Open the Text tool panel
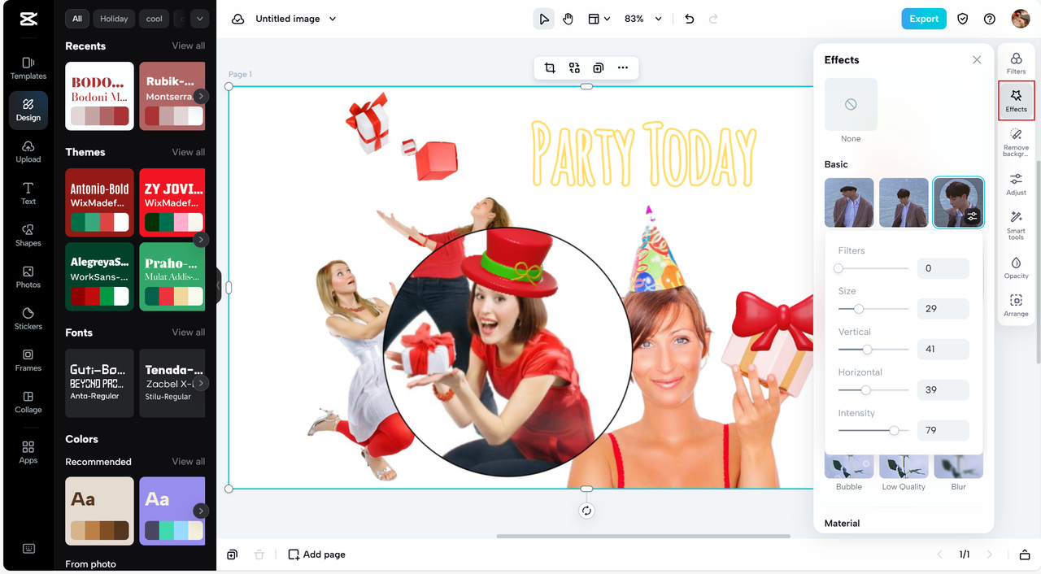Image resolution: width=1041 pixels, height=574 pixels. click(x=28, y=193)
